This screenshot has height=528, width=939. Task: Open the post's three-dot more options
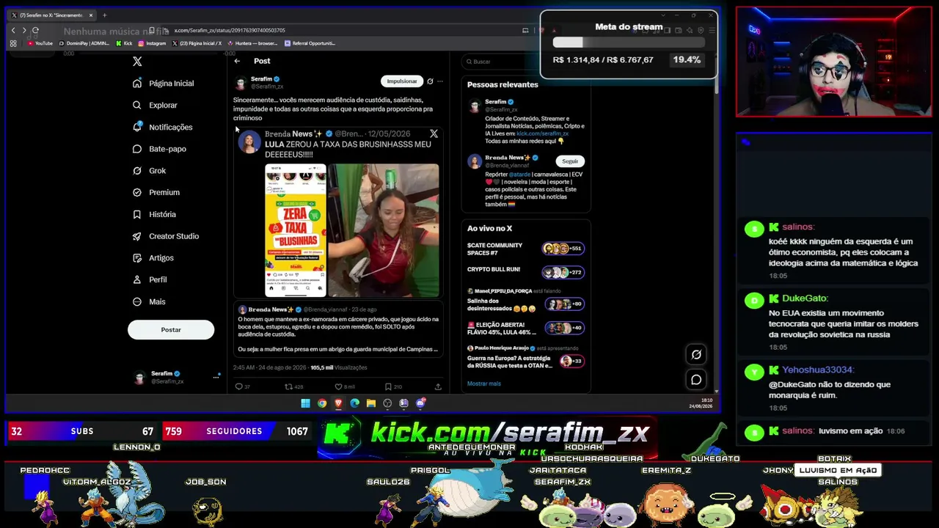(439, 81)
